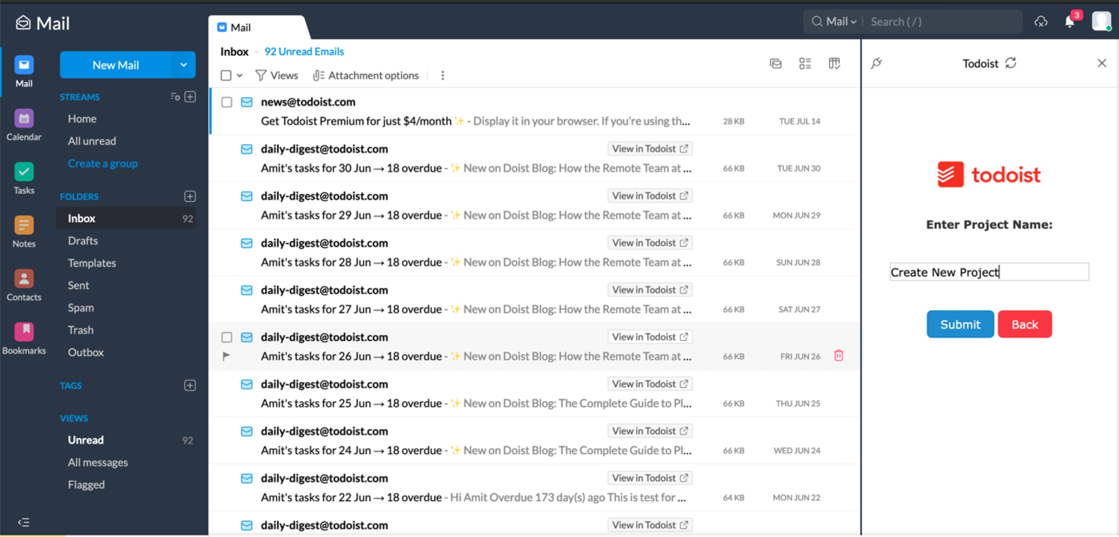This screenshot has width=1119, height=537.
Task: Expand select-all checkbox dropdown arrow
Action: (239, 75)
